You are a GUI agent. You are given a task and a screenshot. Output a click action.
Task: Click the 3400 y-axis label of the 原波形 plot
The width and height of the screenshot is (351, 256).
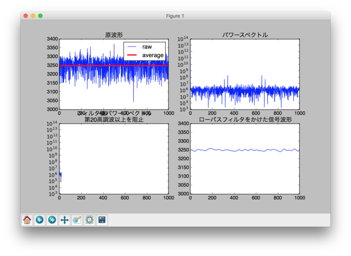[x=52, y=39]
